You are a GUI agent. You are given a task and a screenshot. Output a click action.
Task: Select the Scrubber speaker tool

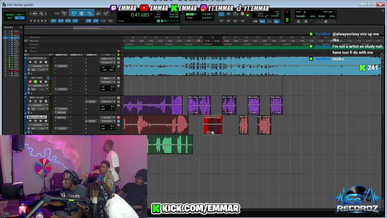point(99,13)
